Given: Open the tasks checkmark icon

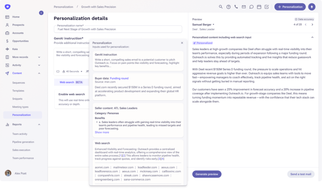Looking at the screenshot, I should point(267,7).
